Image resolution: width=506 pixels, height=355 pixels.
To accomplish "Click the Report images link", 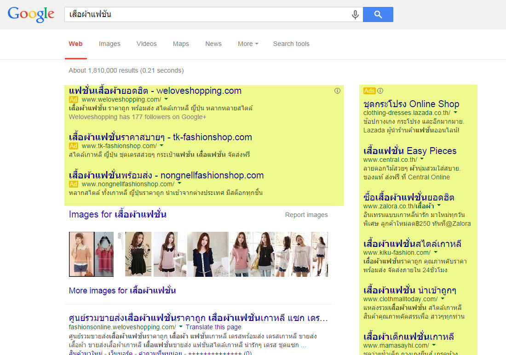I will (306, 215).
